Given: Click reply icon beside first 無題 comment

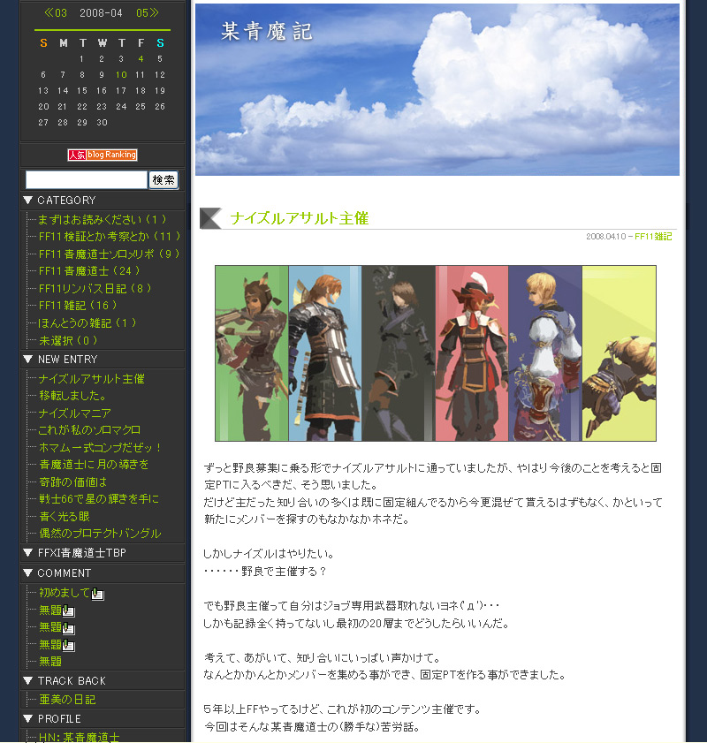Looking at the screenshot, I should click(x=69, y=611).
